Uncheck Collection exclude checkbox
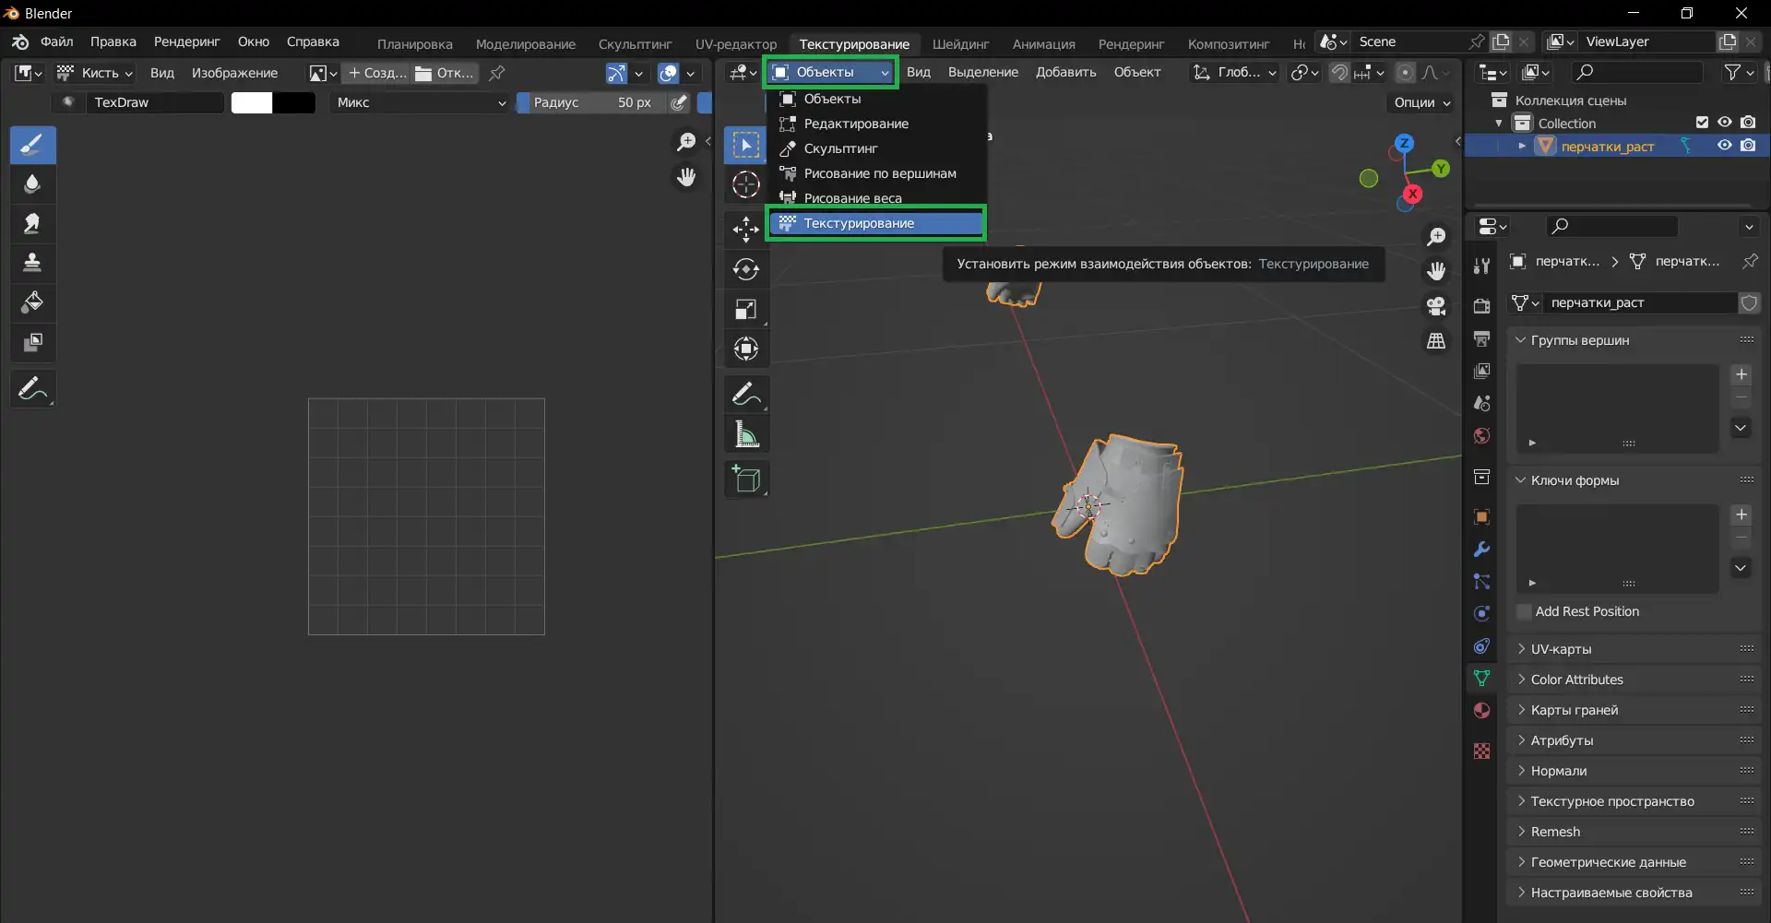The image size is (1771, 923). (1702, 123)
